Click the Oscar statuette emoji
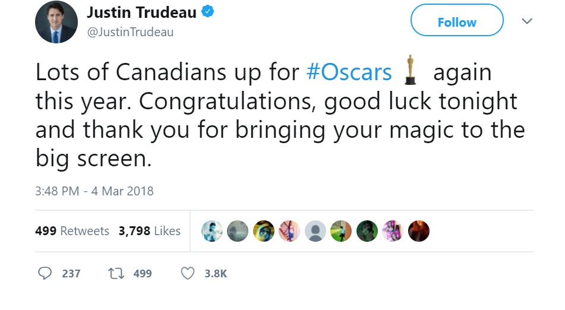This screenshot has height=310, width=565. point(409,71)
